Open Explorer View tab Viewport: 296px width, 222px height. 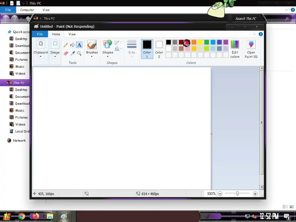46,10
